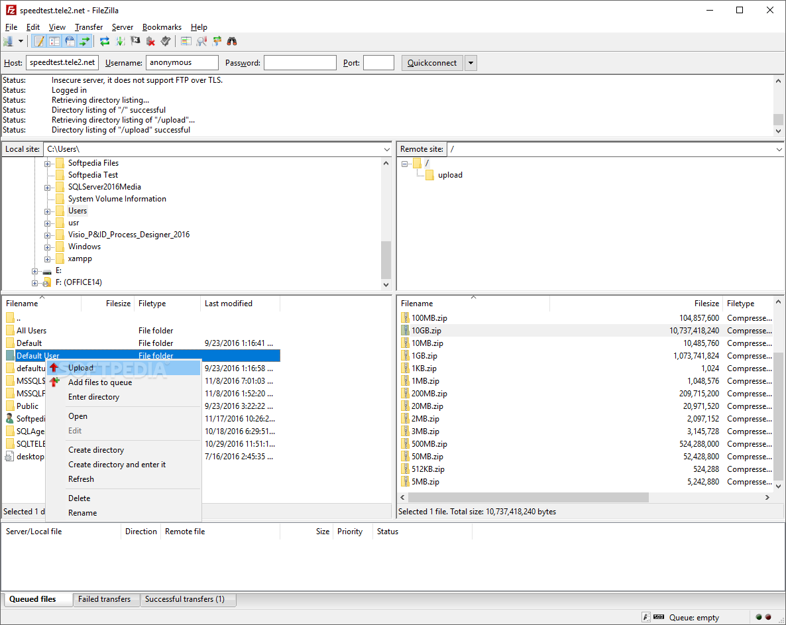
Task: Choose Create directory in context menu
Action: pyautogui.click(x=124, y=450)
